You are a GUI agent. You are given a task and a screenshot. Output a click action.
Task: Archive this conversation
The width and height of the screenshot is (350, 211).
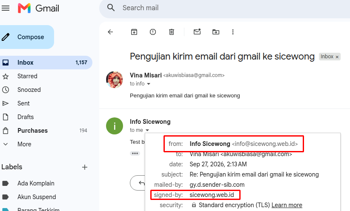[134, 32]
